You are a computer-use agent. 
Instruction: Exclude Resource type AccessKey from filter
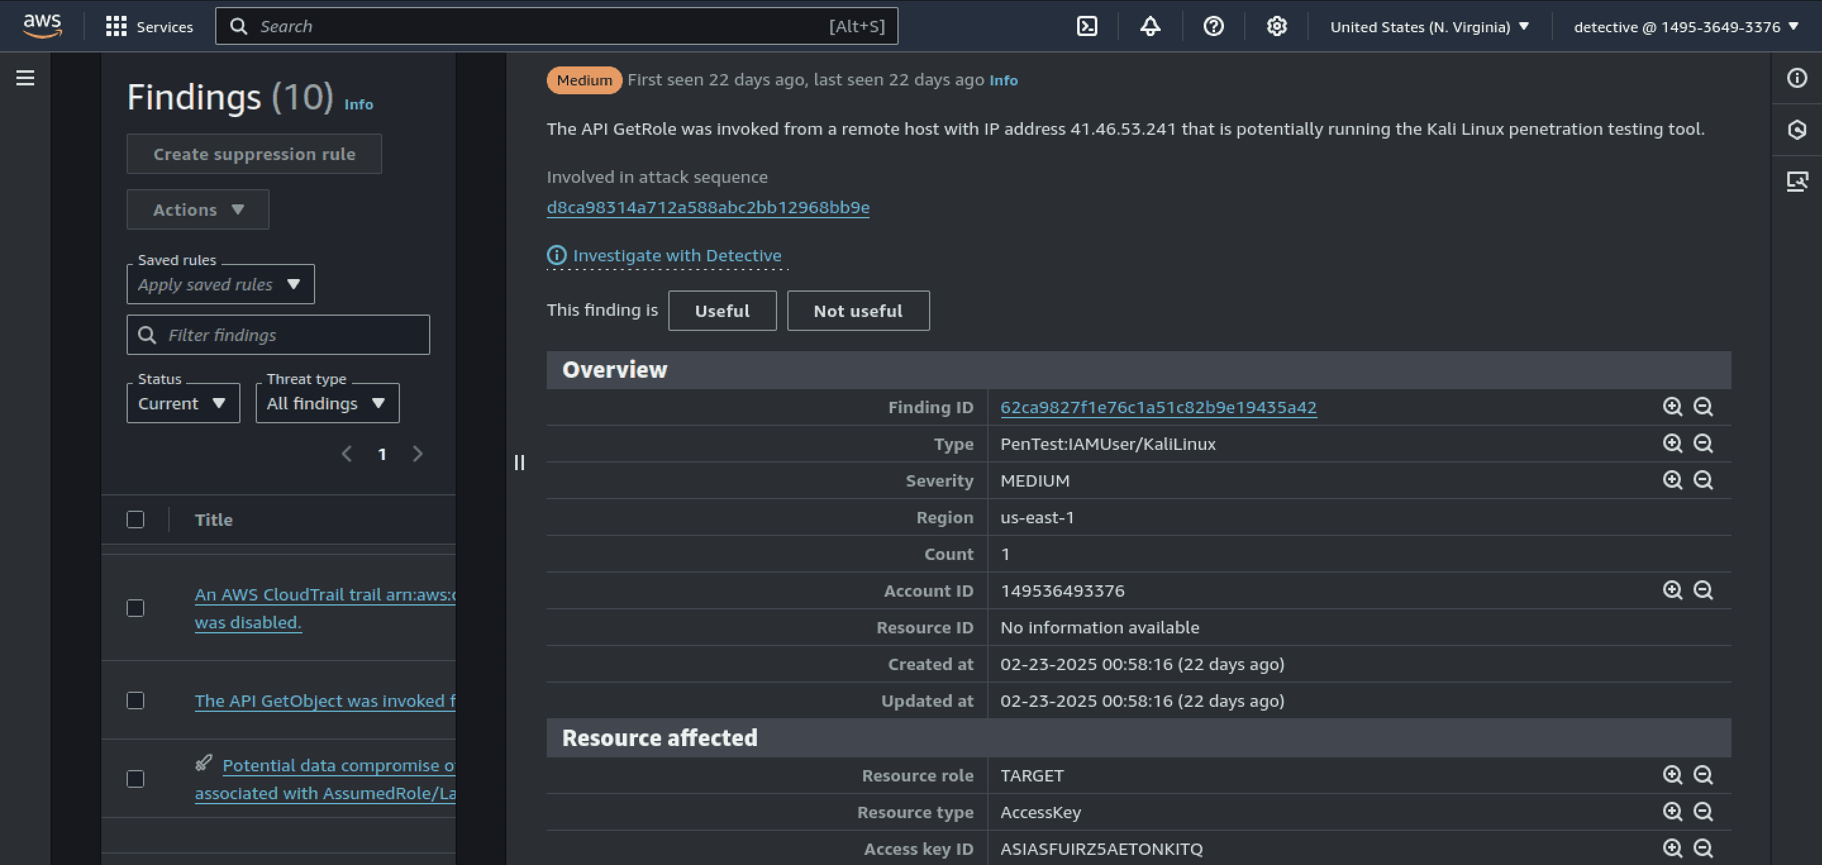[x=1702, y=812]
